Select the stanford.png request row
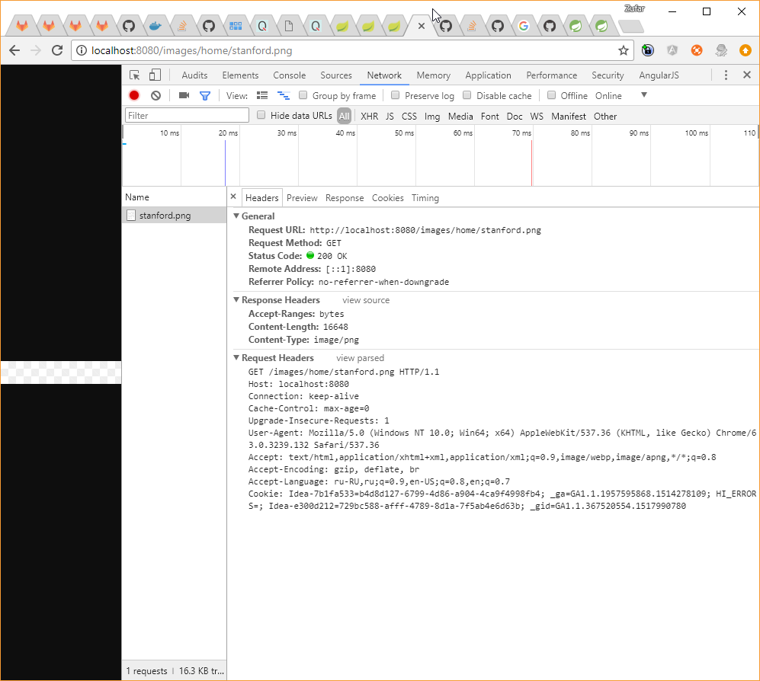Viewport: 760px width, 681px height. point(174,215)
